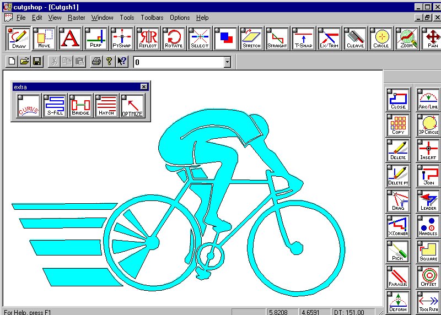Click the Print button
441x315 pixels.
click(96, 62)
